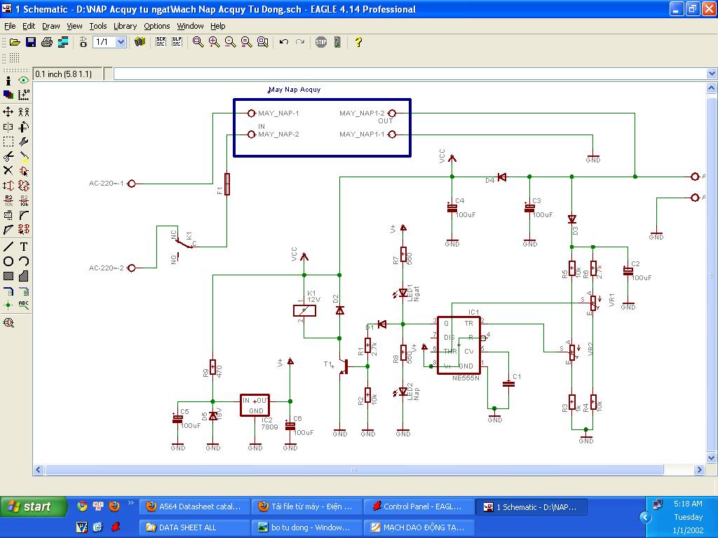Viewport: 718px width, 538px height.
Task: Click the Zoom in magnifier icon
Action: (215, 42)
